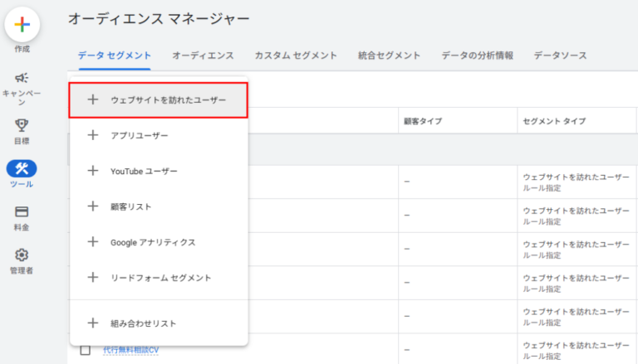This screenshot has height=364, width=638.
Task: Tick checkbox beside 代行無料相談CV
Action: tap(85, 350)
